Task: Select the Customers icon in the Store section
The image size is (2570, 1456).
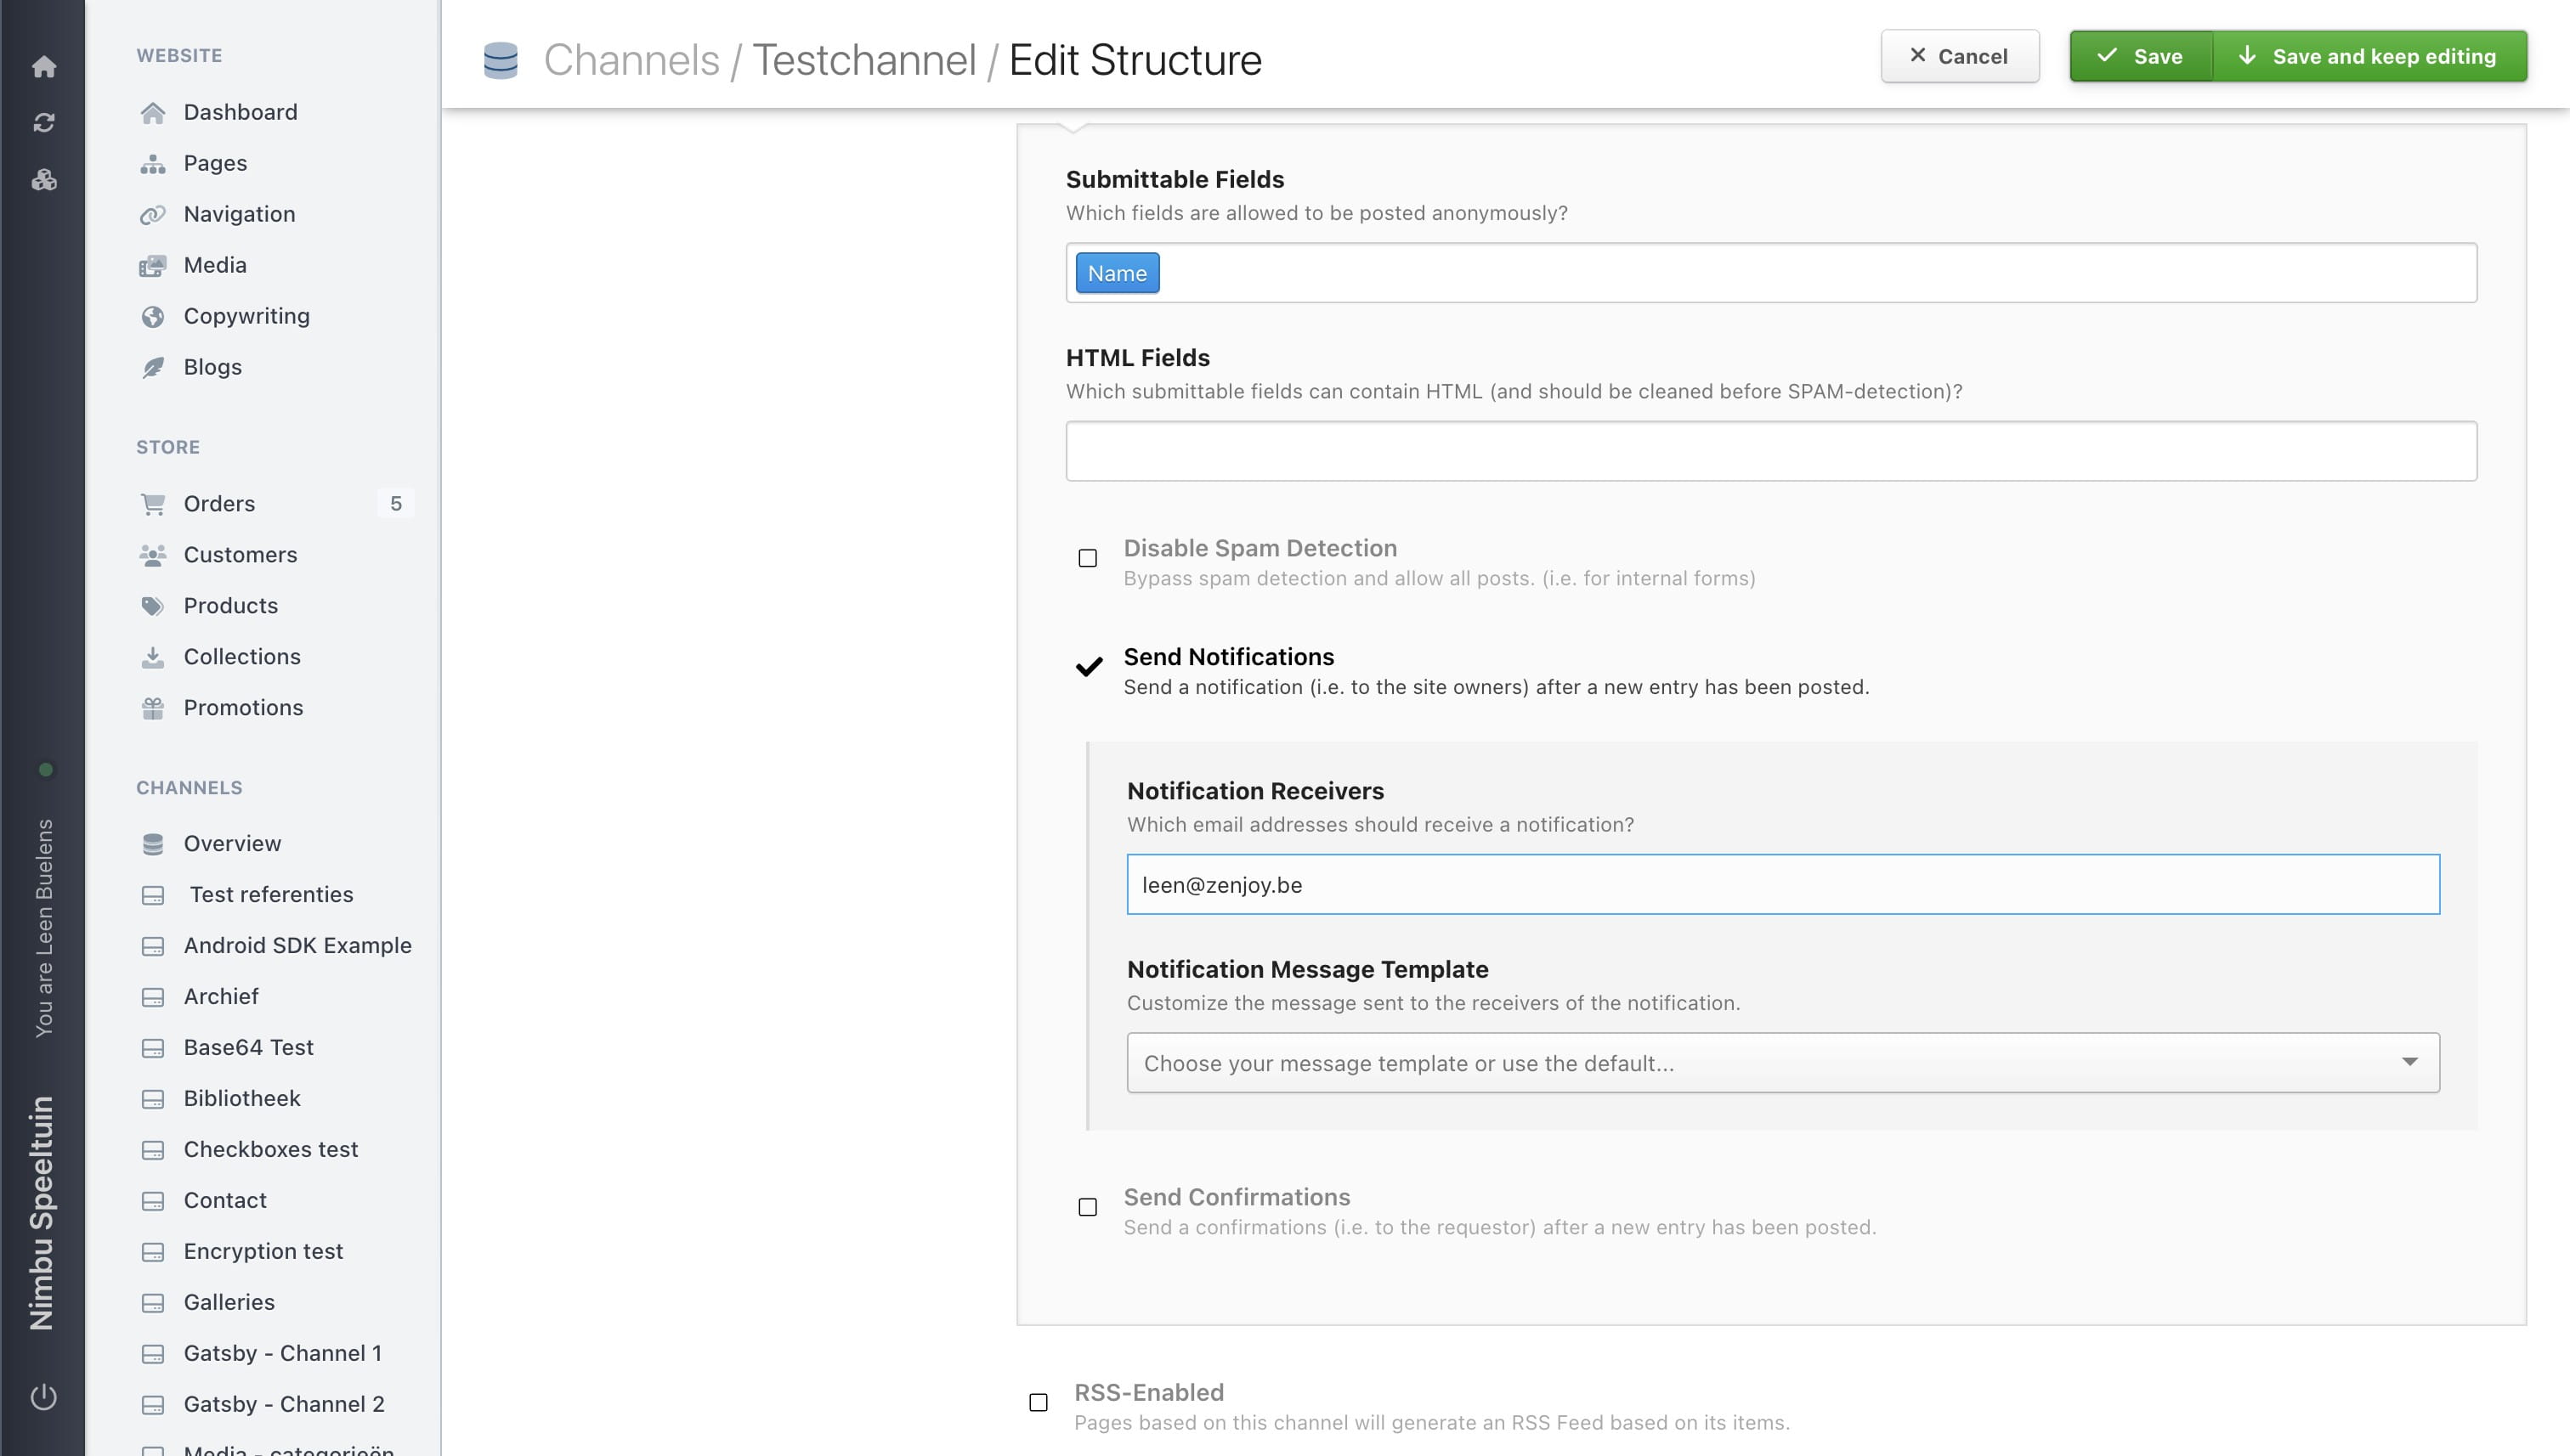Action: tap(153, 555)
